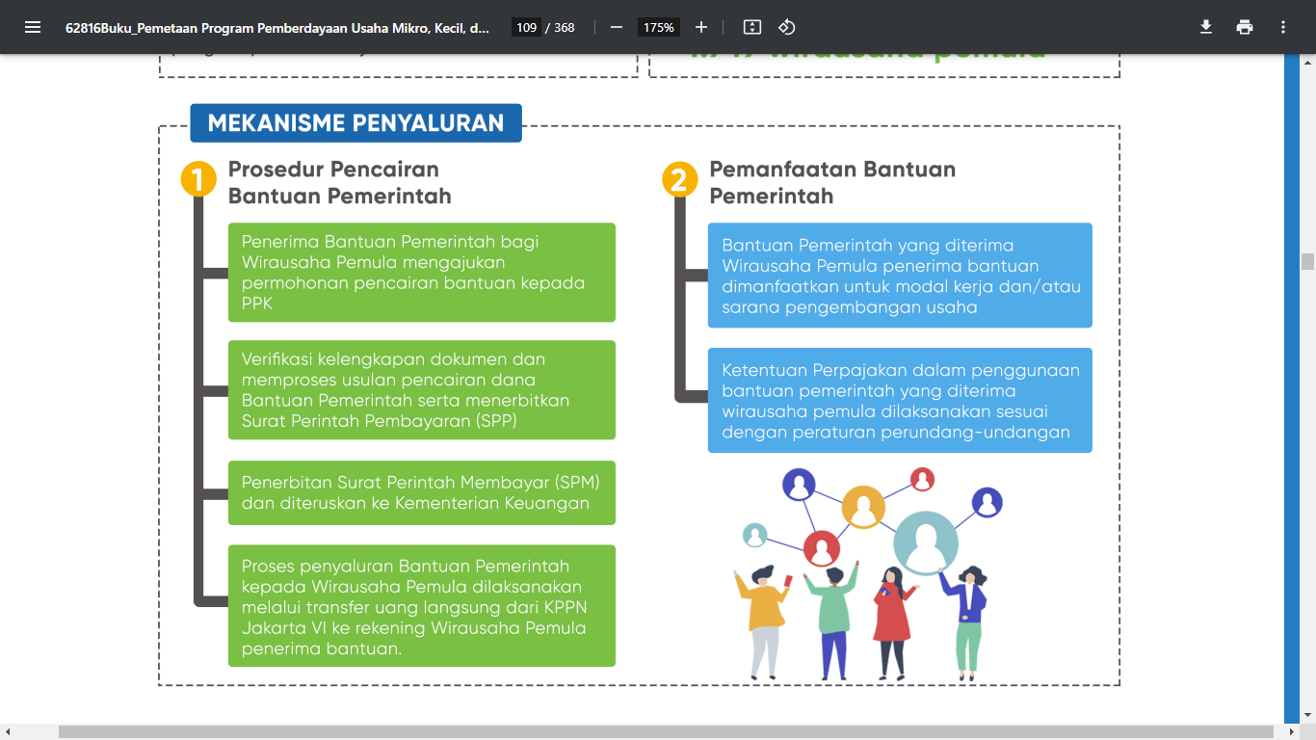The width and height of the screenshot is (1316, 740).
Task: Select the page number field showing 109
Action: coord(526,27)
